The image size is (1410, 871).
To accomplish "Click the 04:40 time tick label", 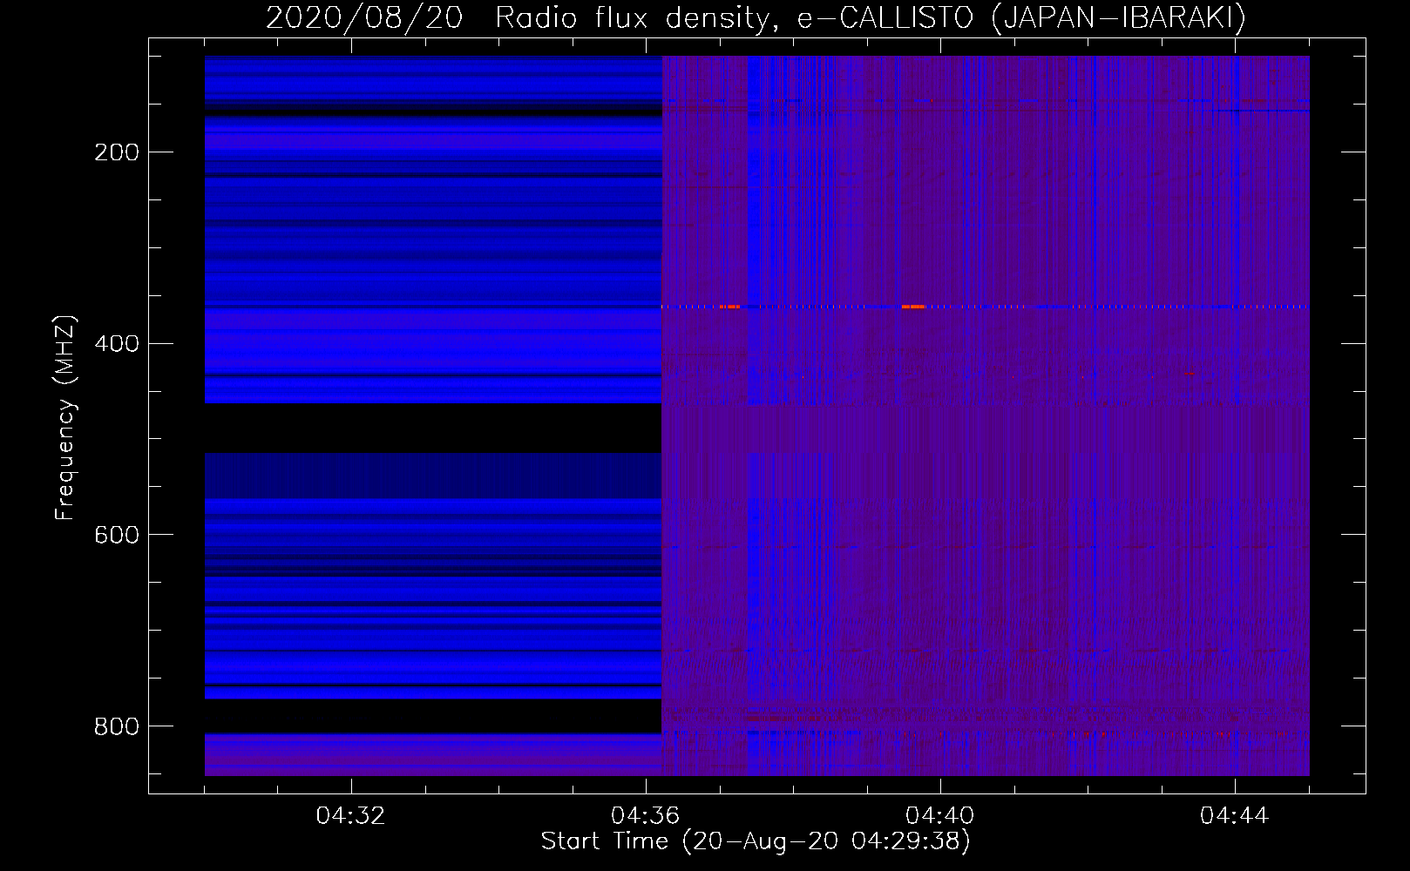I will pyautogui.click(x=939, y=816).
